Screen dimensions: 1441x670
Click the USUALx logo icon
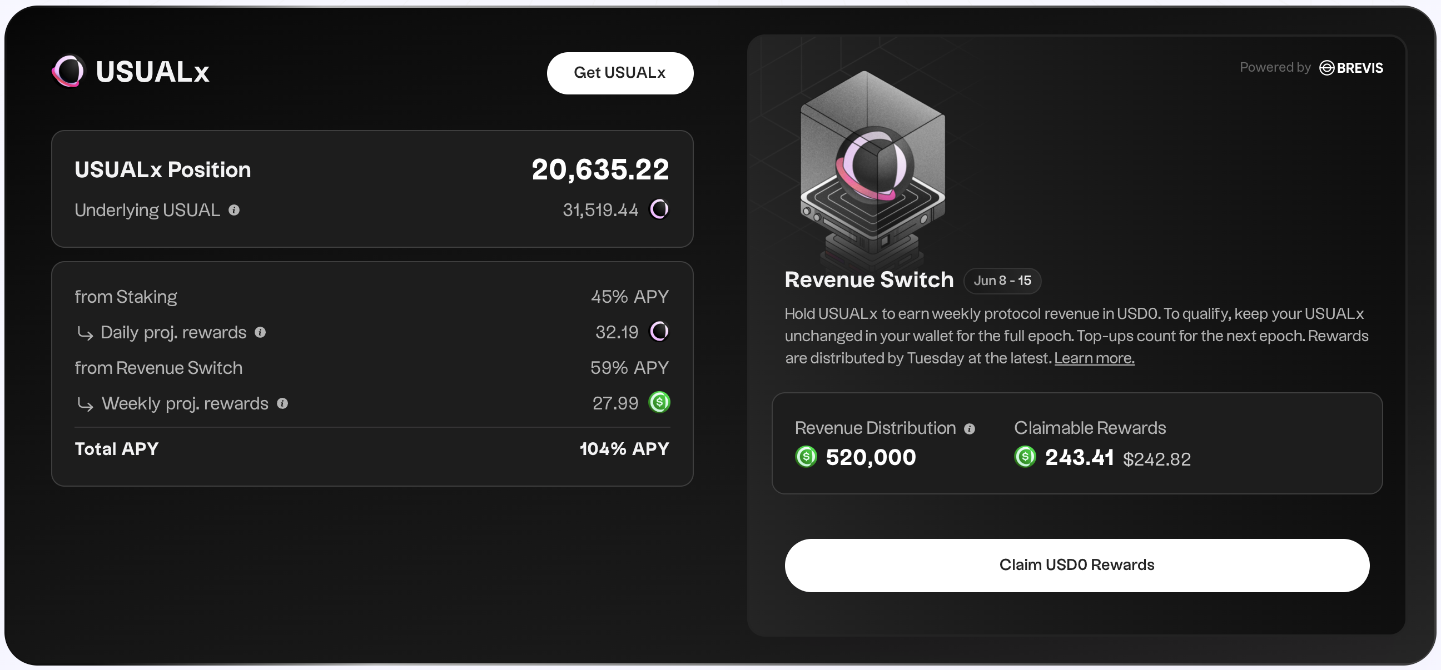(x=68, y=71)
